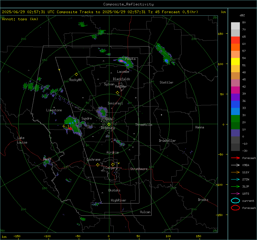
Task: Pick the cyan 27ZW arrow in legend
Action: click(x=235, y=180)
